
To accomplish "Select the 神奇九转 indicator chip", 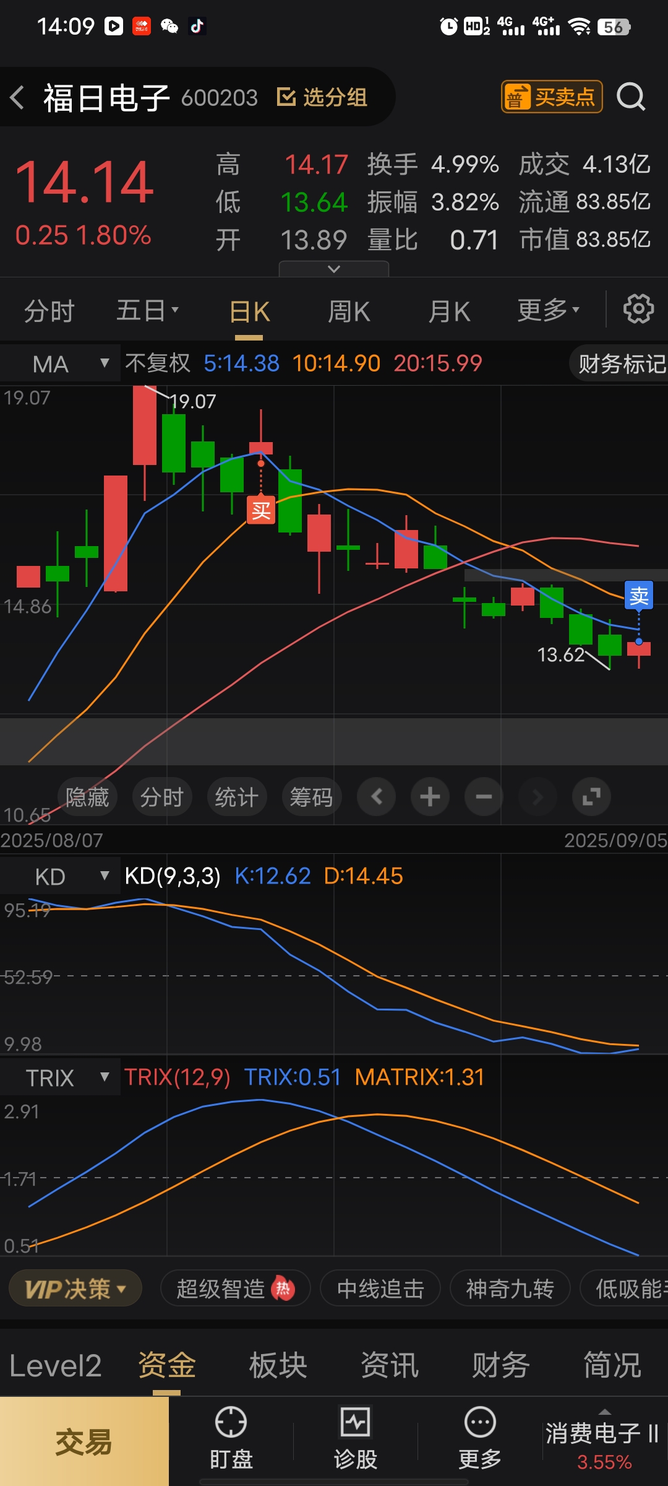I will 510,1289.
